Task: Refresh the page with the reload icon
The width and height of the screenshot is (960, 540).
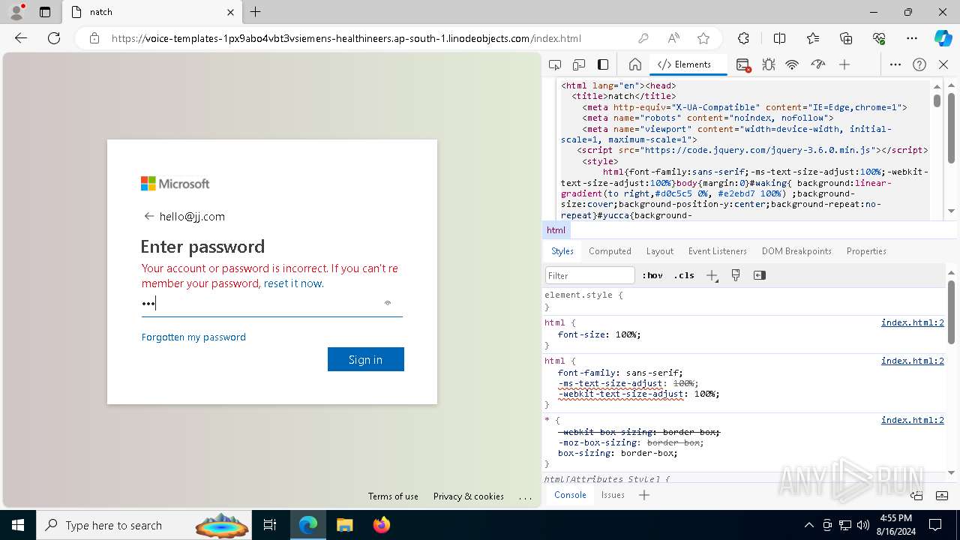Action: 54,38
